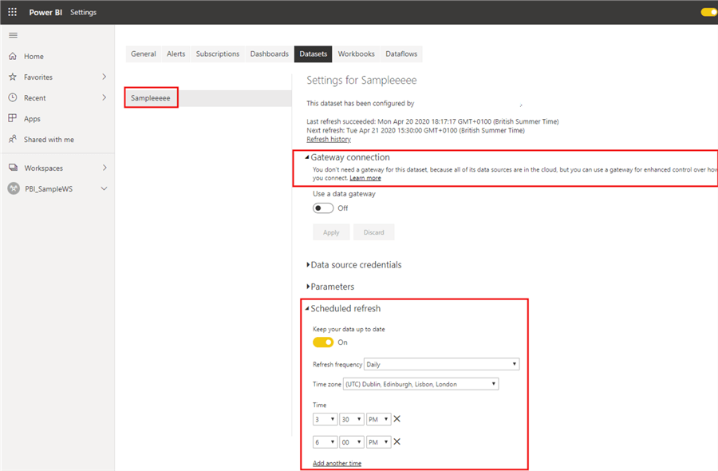The width and height of the screenshot is (718, 471).
Task: Collapse the Gateway connection section
Action: click(x=307, y=157)
